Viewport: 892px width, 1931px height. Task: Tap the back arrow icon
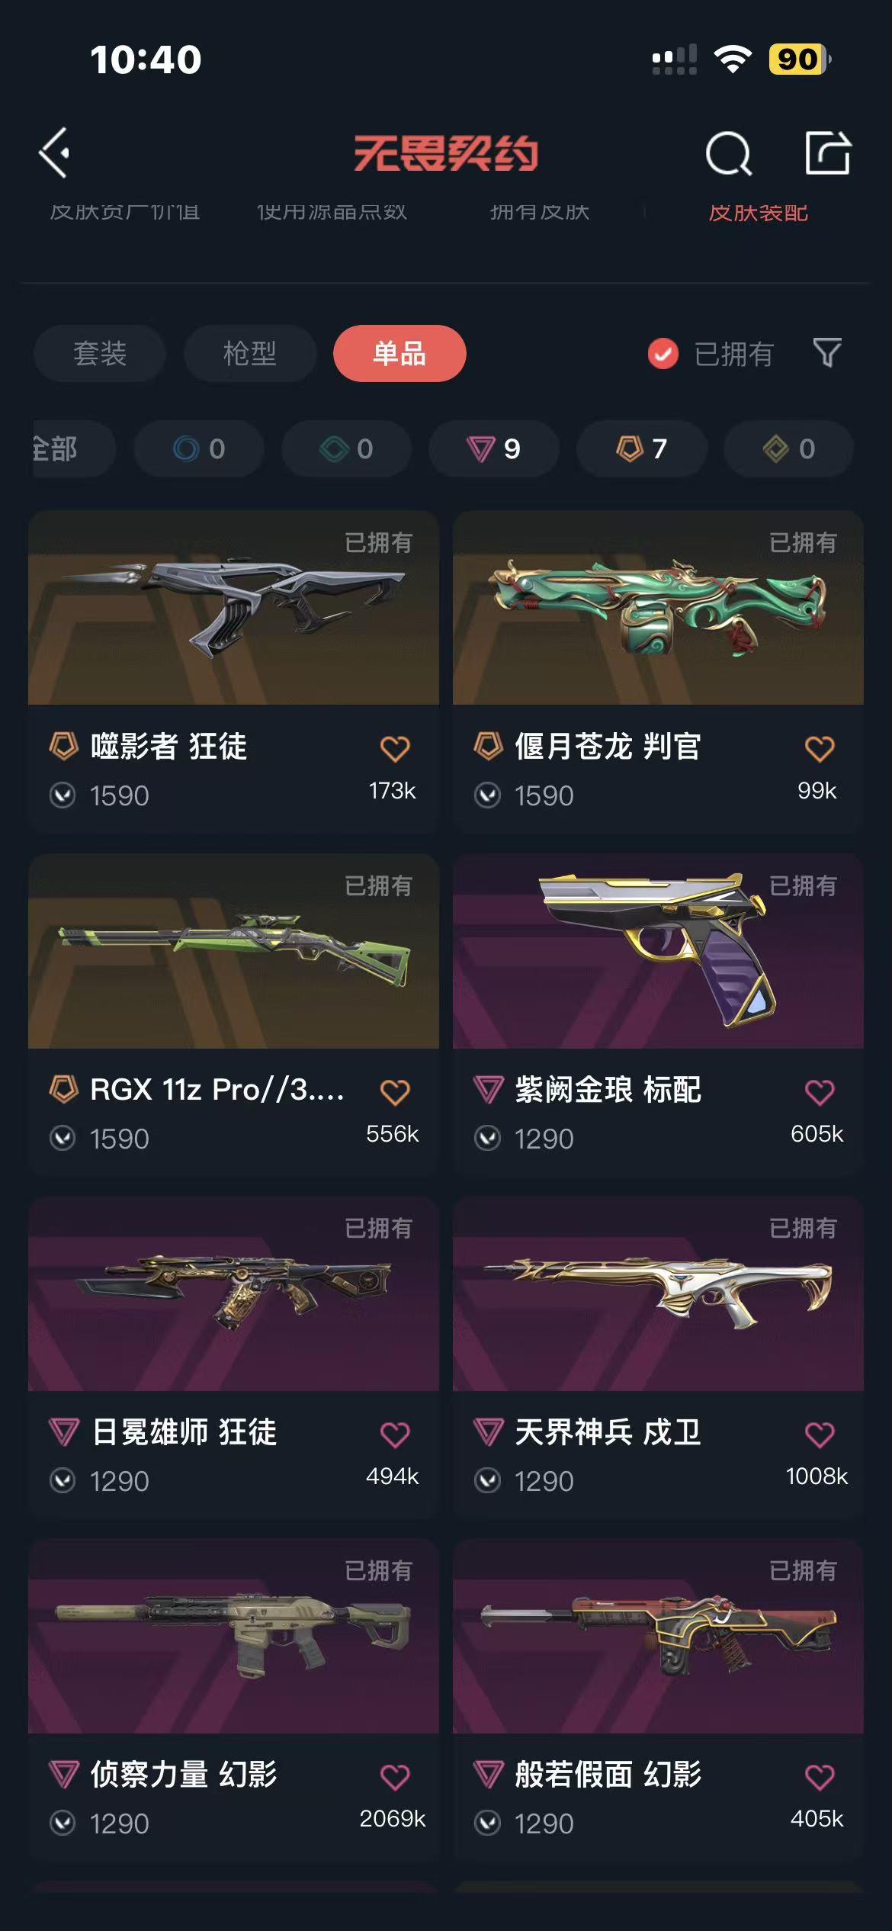(55, 153)
